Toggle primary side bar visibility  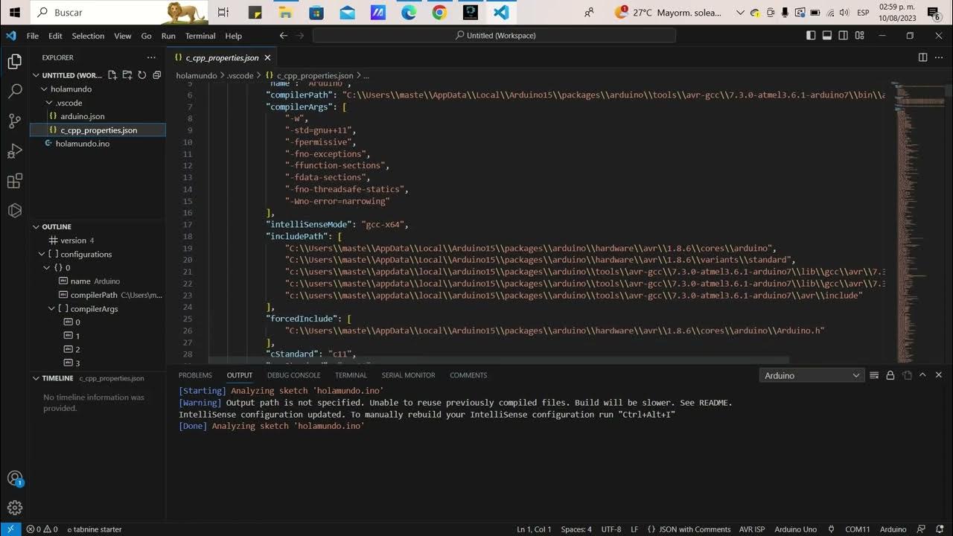click(811, 36)
